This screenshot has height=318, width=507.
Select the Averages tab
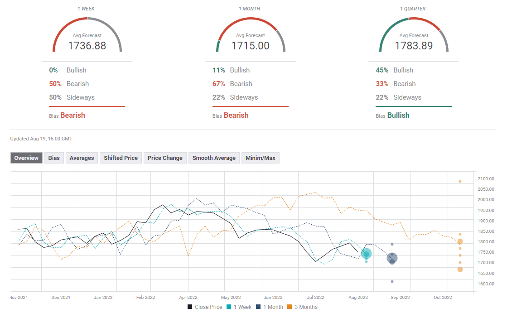[82, 158]
